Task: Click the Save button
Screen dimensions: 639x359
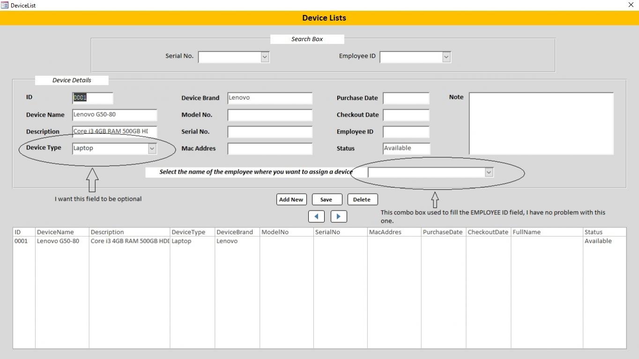Action: pyautogui.click(x=327, y=199)
